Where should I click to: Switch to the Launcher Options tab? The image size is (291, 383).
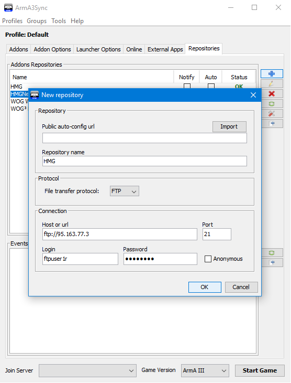point(98,49)
